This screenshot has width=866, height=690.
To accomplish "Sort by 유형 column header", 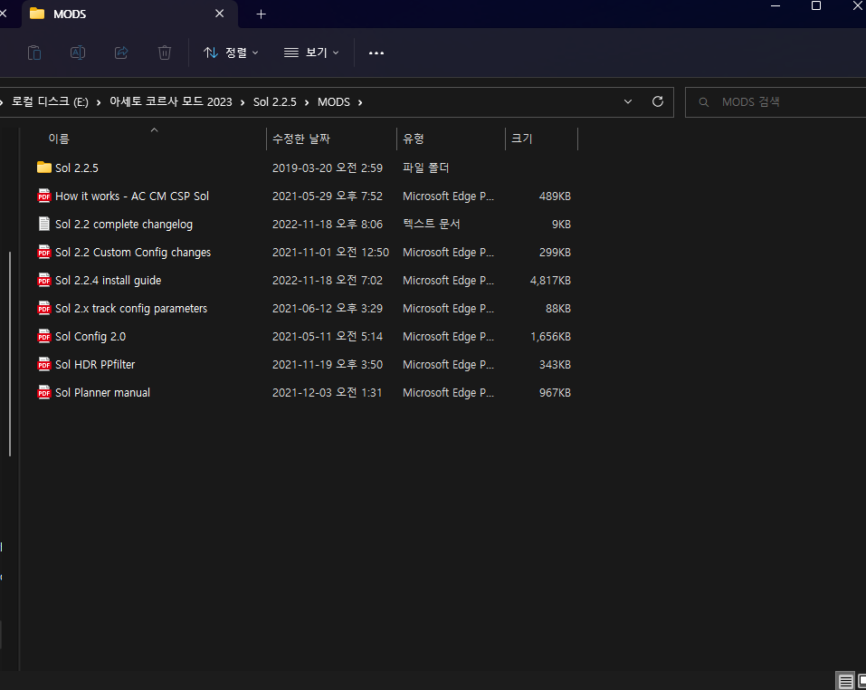I will [x=414, y=139].
